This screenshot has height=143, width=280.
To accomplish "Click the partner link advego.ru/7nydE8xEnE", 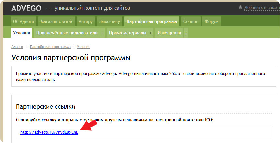I will (49, 132).
